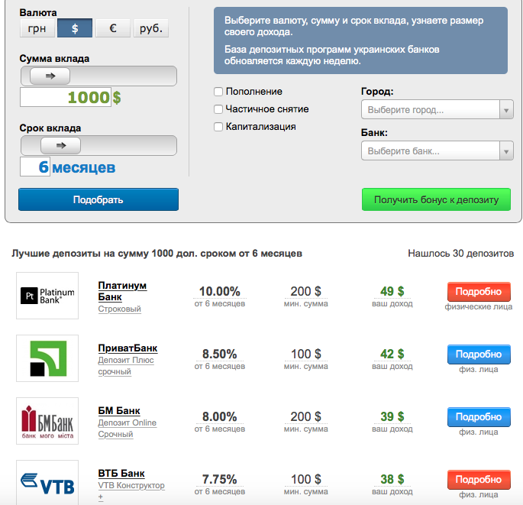
Task: Click the 42 $ income value
Action: 392,354
